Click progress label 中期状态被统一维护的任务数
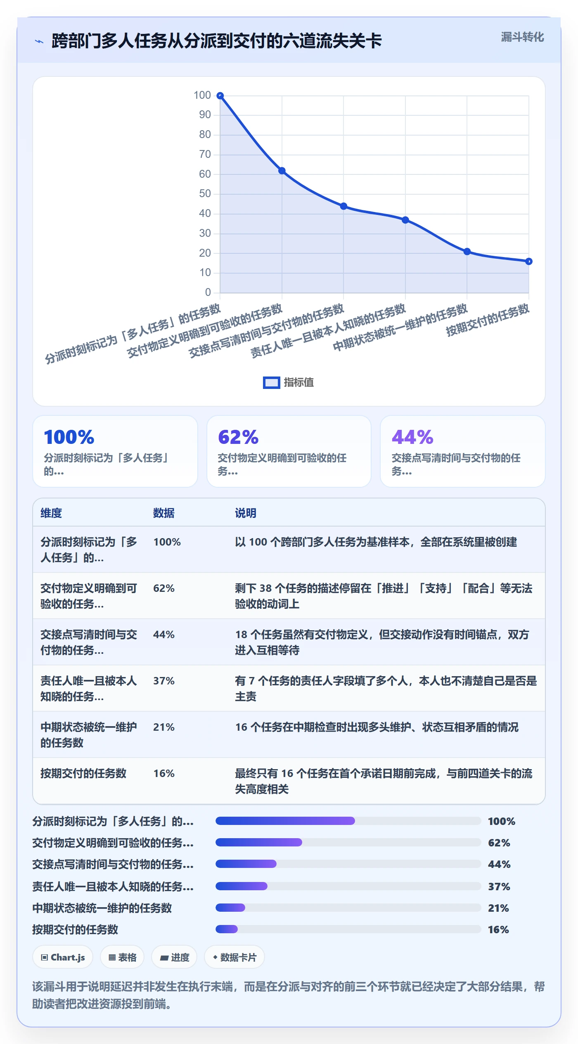The width and height of the screenshot is (578, 1044). 102,908
